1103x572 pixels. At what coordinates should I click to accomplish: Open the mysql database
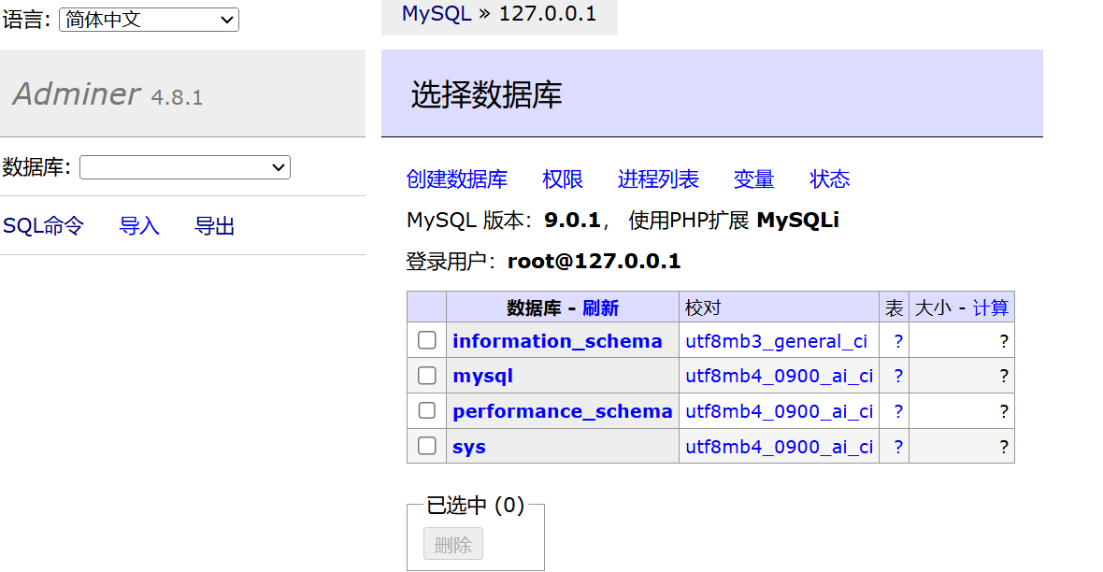pos(482,377)
